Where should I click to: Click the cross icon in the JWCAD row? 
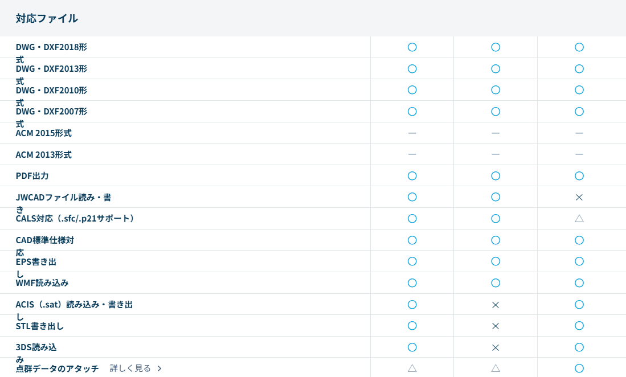click(x=579, y=197)
